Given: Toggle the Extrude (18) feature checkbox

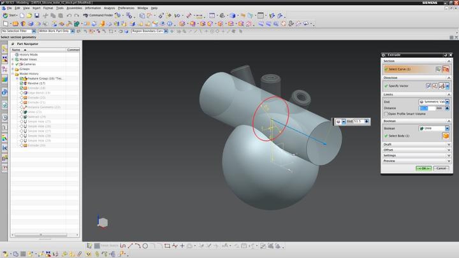Looking at the screenshot, I should point(22,88).
